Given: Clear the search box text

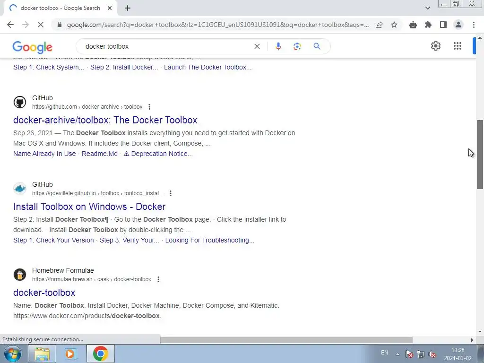Looking at the screenshot, I should pyautogui.click(x=257, y=46).
